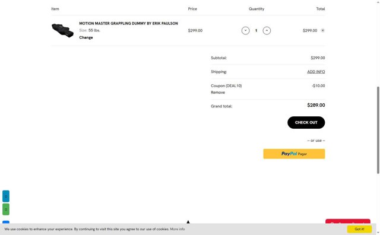Increase the grappling dummy quantity
Image resolution: width=380 pixels, height=235 pixels.
(267, 30)
